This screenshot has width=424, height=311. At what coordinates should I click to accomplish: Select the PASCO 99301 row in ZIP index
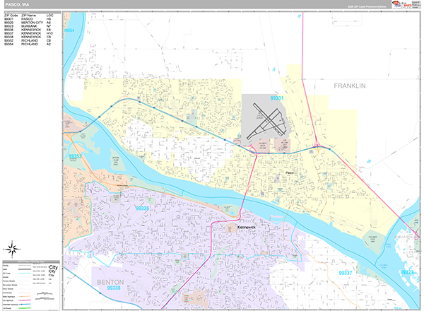28,19
